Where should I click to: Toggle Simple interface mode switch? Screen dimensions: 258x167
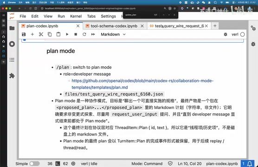coord(34,164)
